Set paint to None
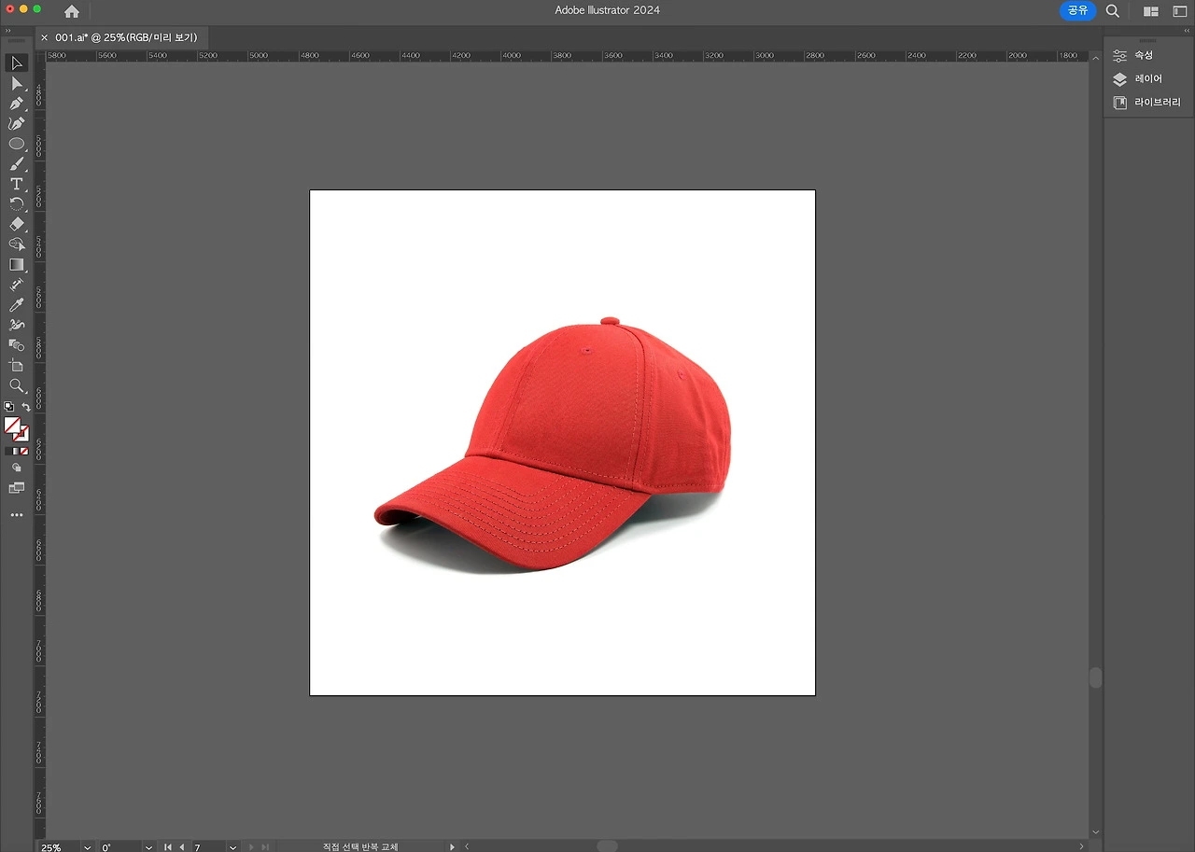The width and height of the screenshot is (1195, 852). (25, 452)
